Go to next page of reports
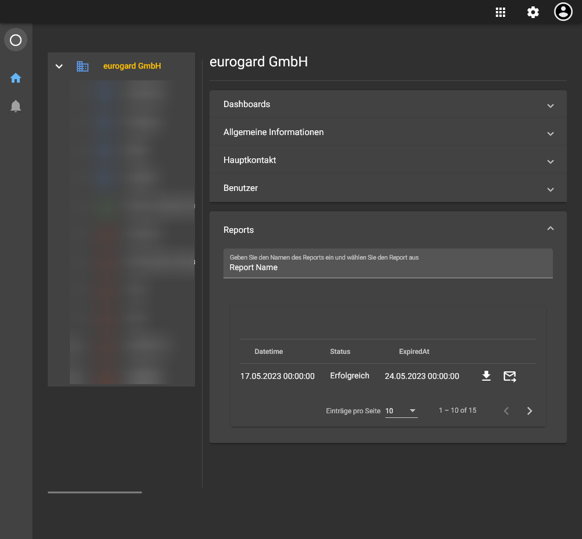 point(529,411)
